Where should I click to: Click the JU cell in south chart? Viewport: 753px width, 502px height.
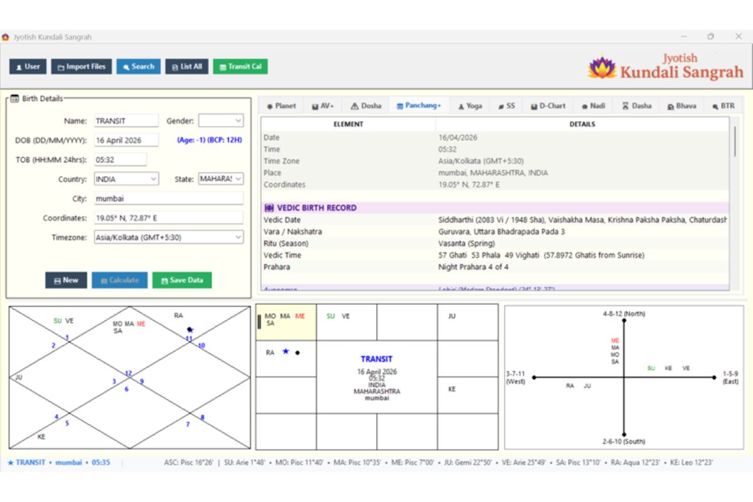click(468, 323)
